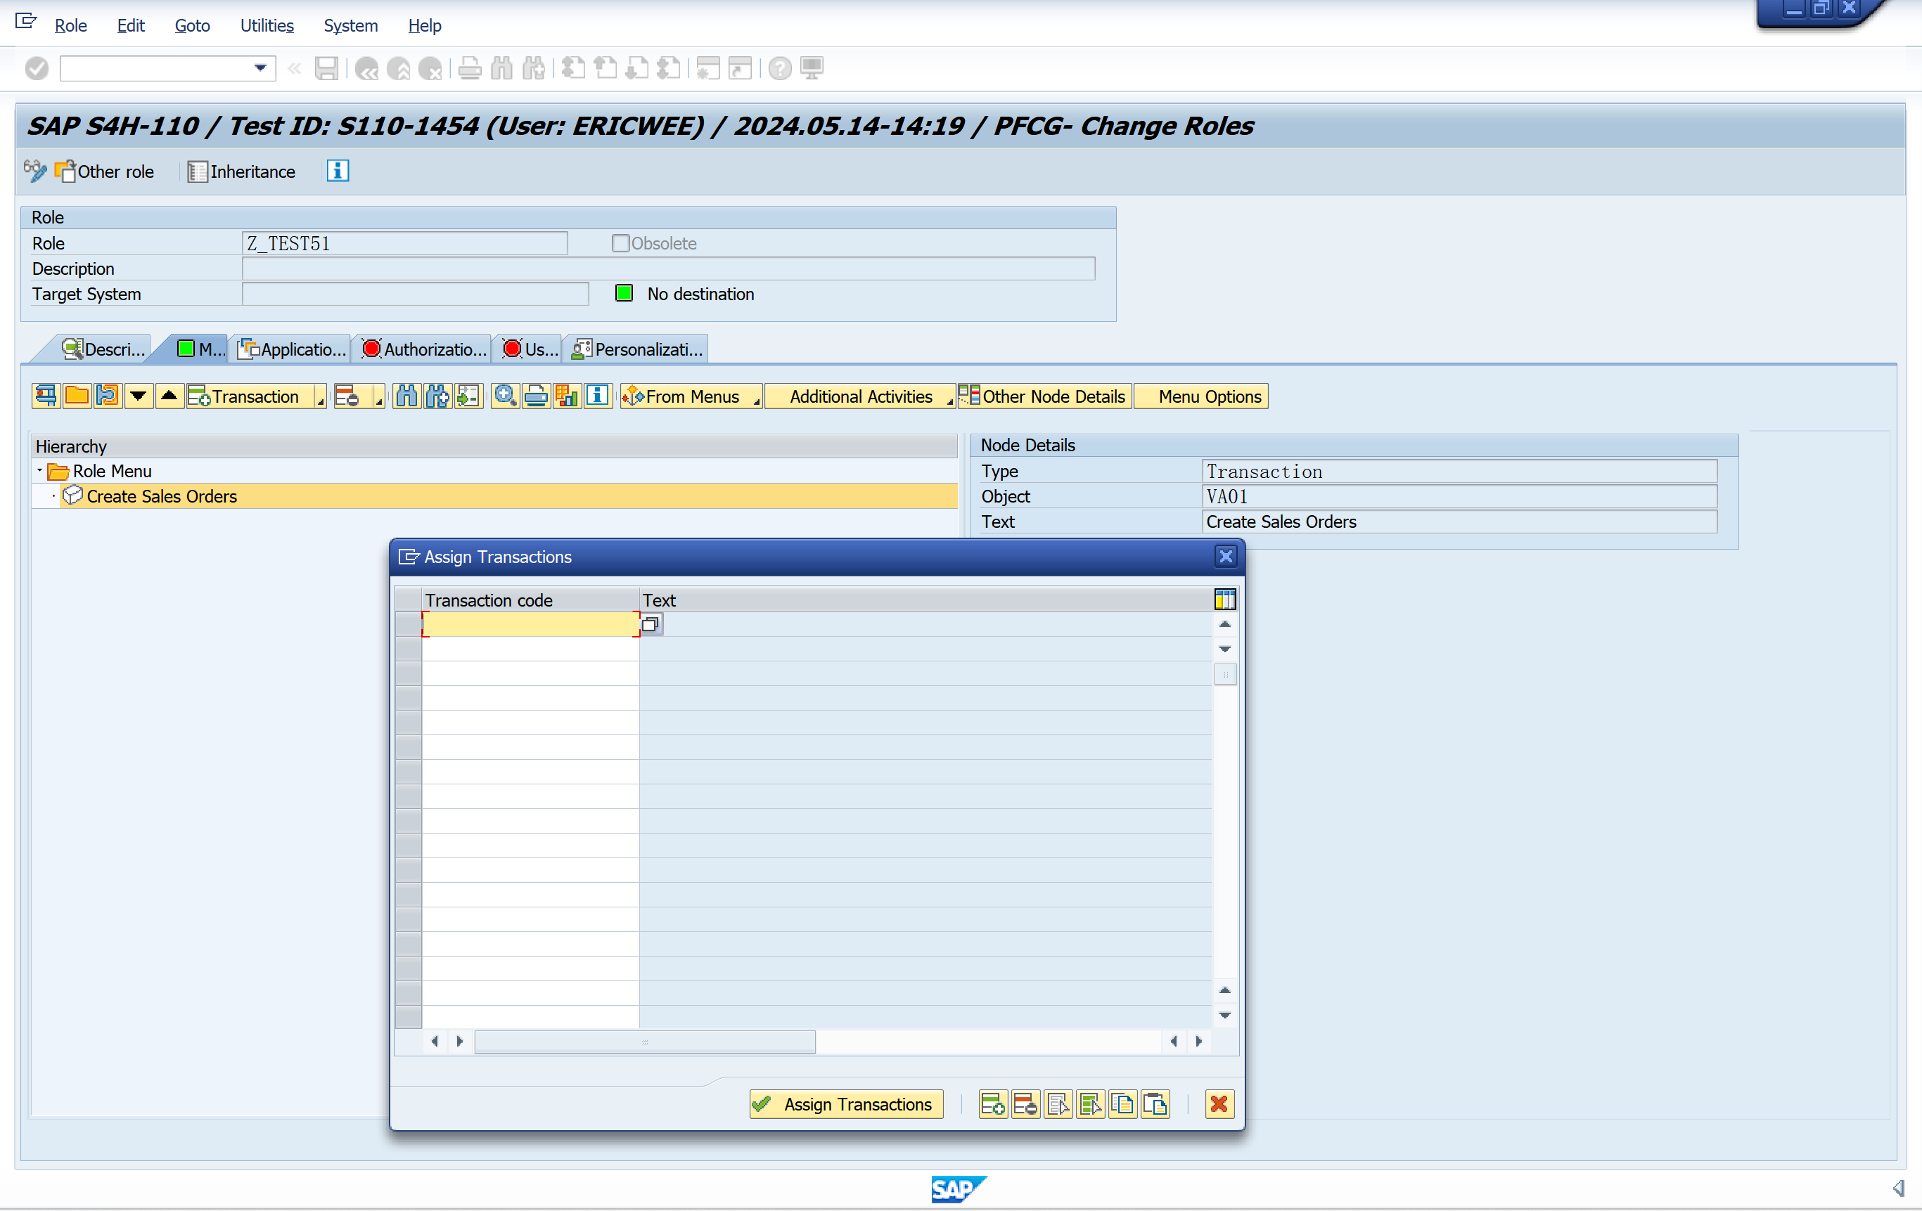Open the table column settings icon
Screen dimensions: 1922x1211
(x=1224, y=599)
